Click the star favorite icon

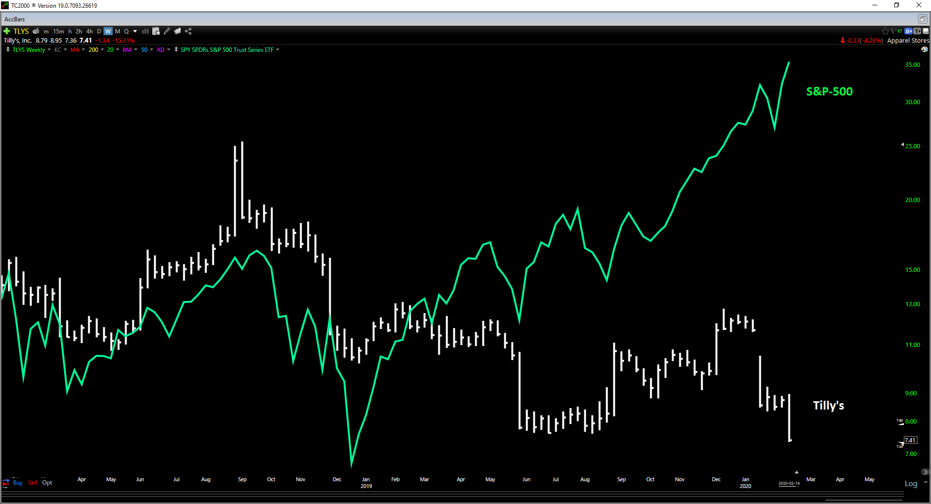click(x=885, y=31)
